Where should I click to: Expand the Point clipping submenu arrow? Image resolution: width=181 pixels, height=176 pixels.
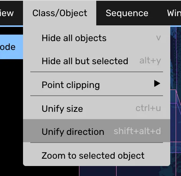tap(157, 83)
